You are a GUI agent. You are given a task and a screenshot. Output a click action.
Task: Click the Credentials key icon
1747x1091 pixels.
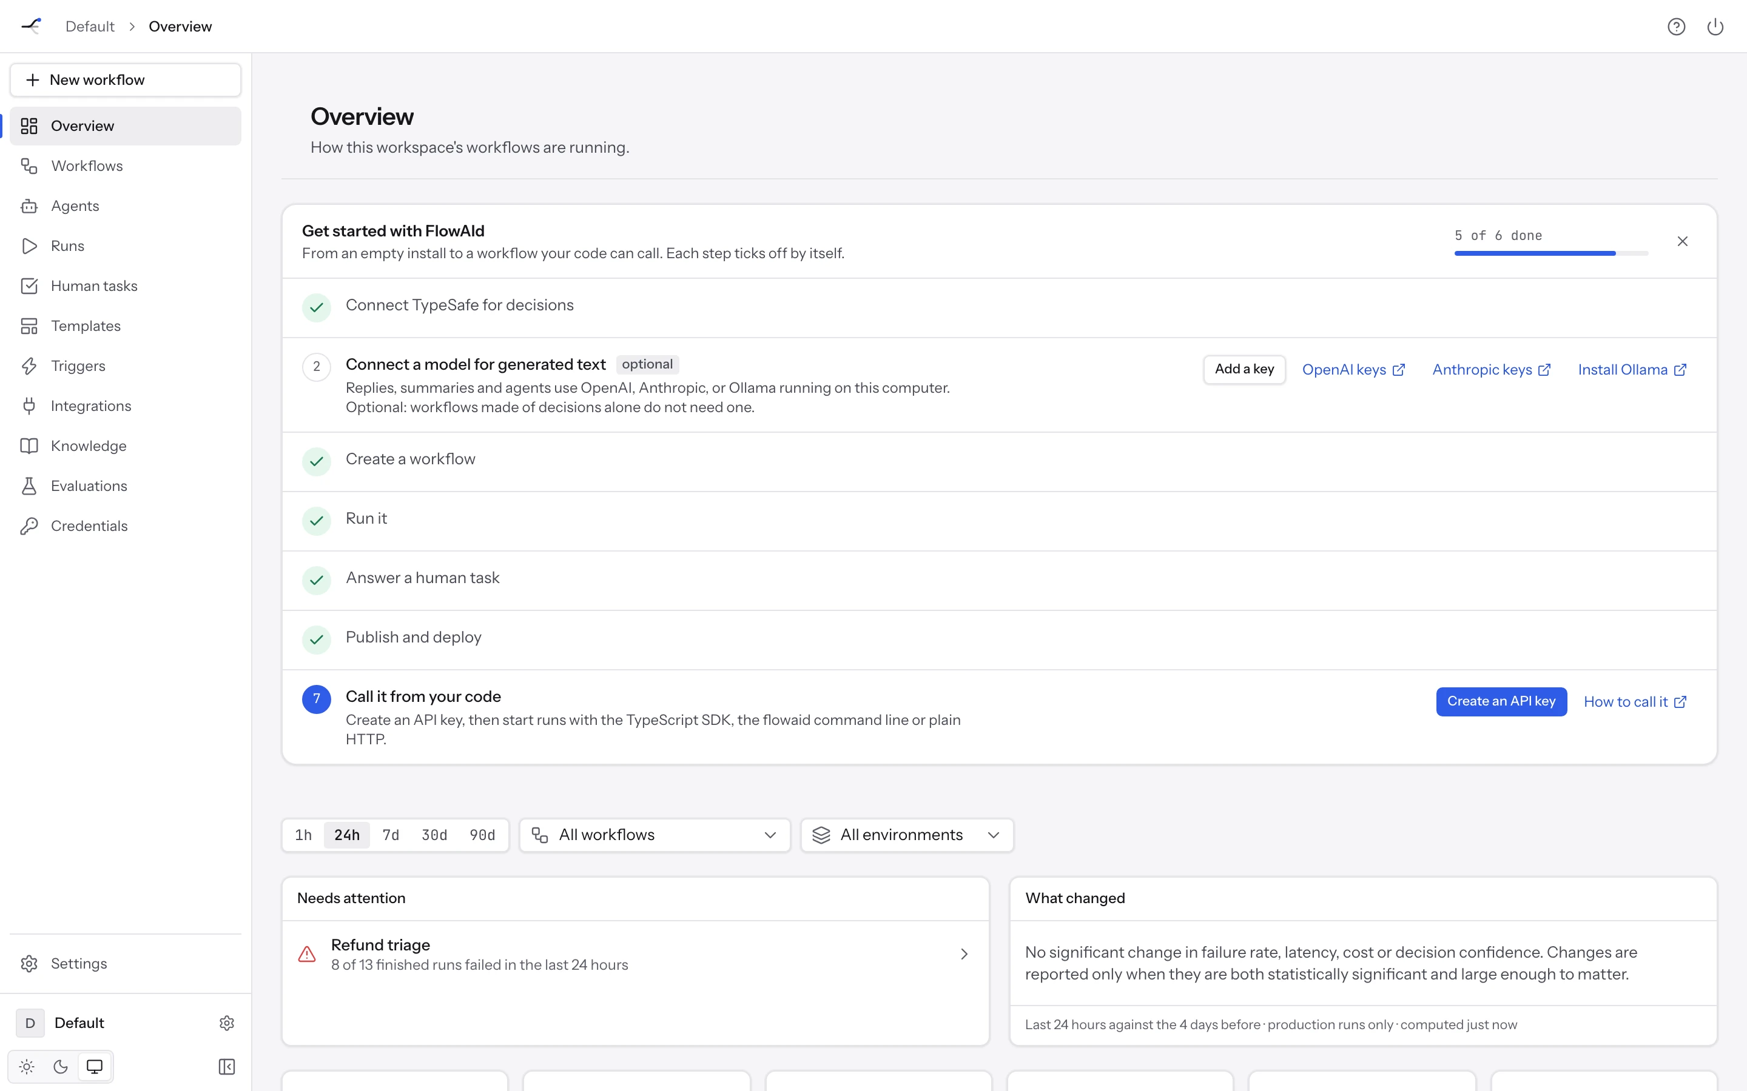[x=29, y=526]
